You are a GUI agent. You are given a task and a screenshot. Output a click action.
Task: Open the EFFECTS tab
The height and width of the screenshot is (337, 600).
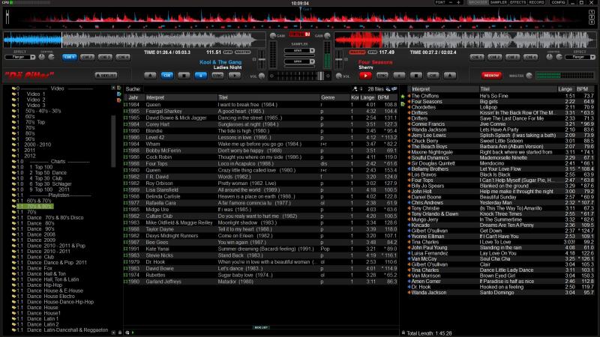click(x=517, y=2)
